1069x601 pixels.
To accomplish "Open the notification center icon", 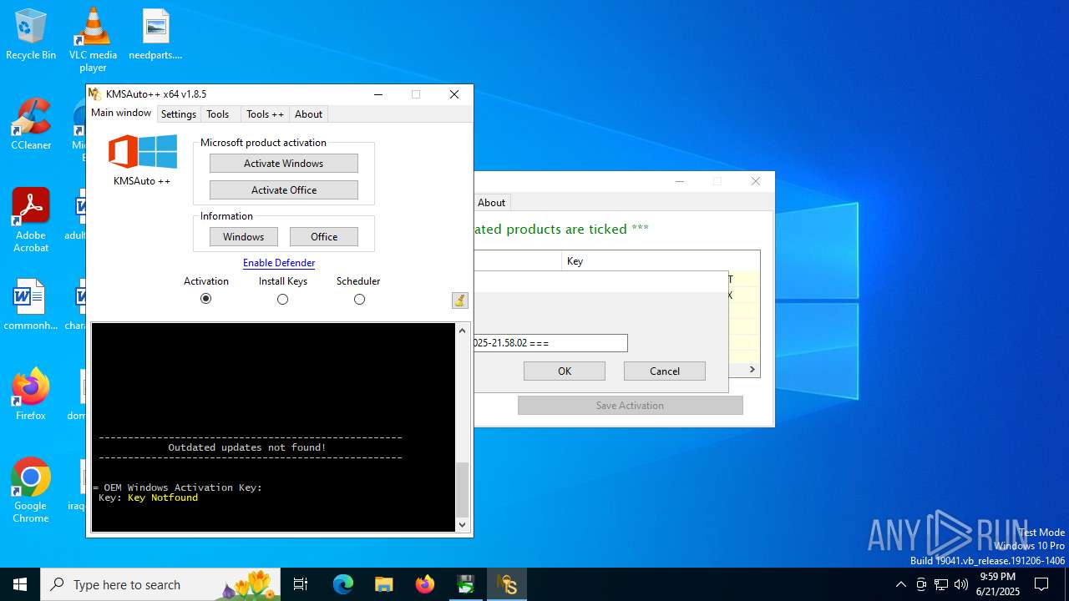I will tap(1041, 584).
